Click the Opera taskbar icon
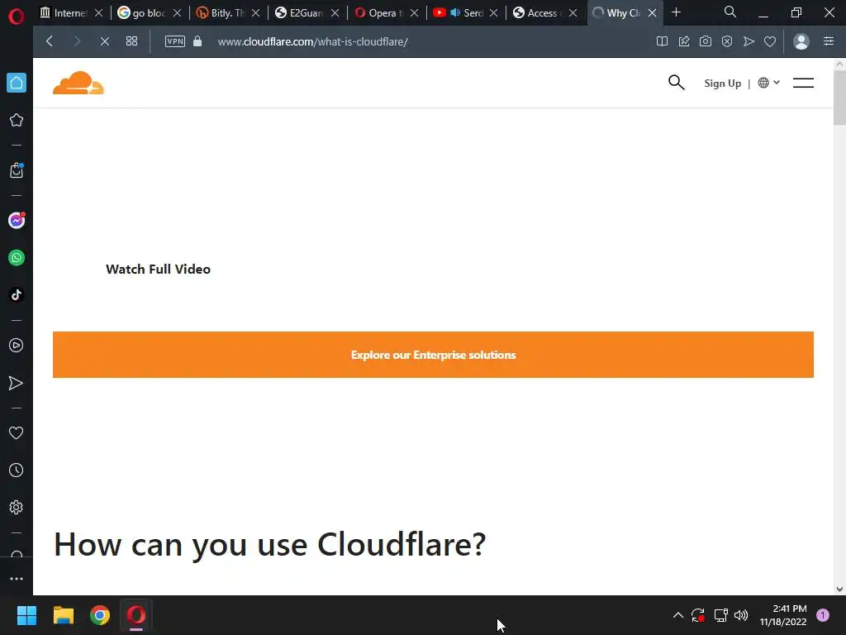The height and width of the screenshot is (635, 846). [x=136, y=615]
